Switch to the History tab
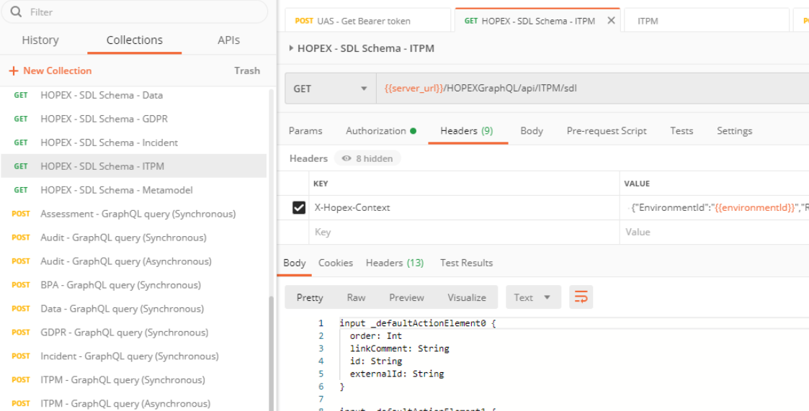The image size is (809, 411). pos(40,40)
